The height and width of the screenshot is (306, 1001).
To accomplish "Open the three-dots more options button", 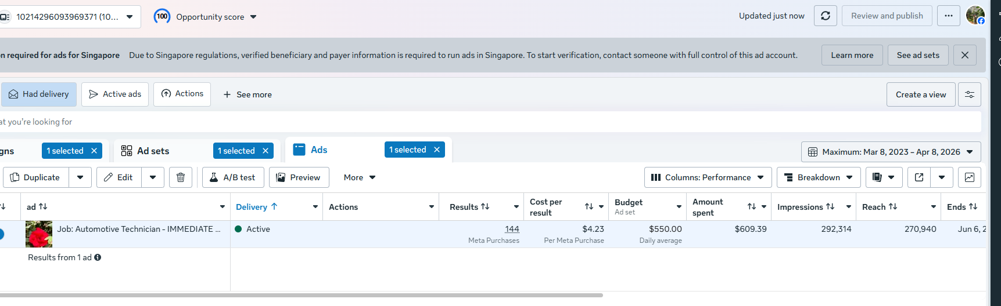I will (948, 16).
